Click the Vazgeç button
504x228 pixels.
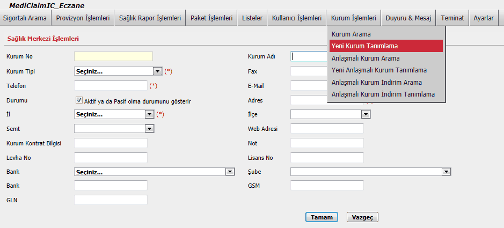click(363, 217)
